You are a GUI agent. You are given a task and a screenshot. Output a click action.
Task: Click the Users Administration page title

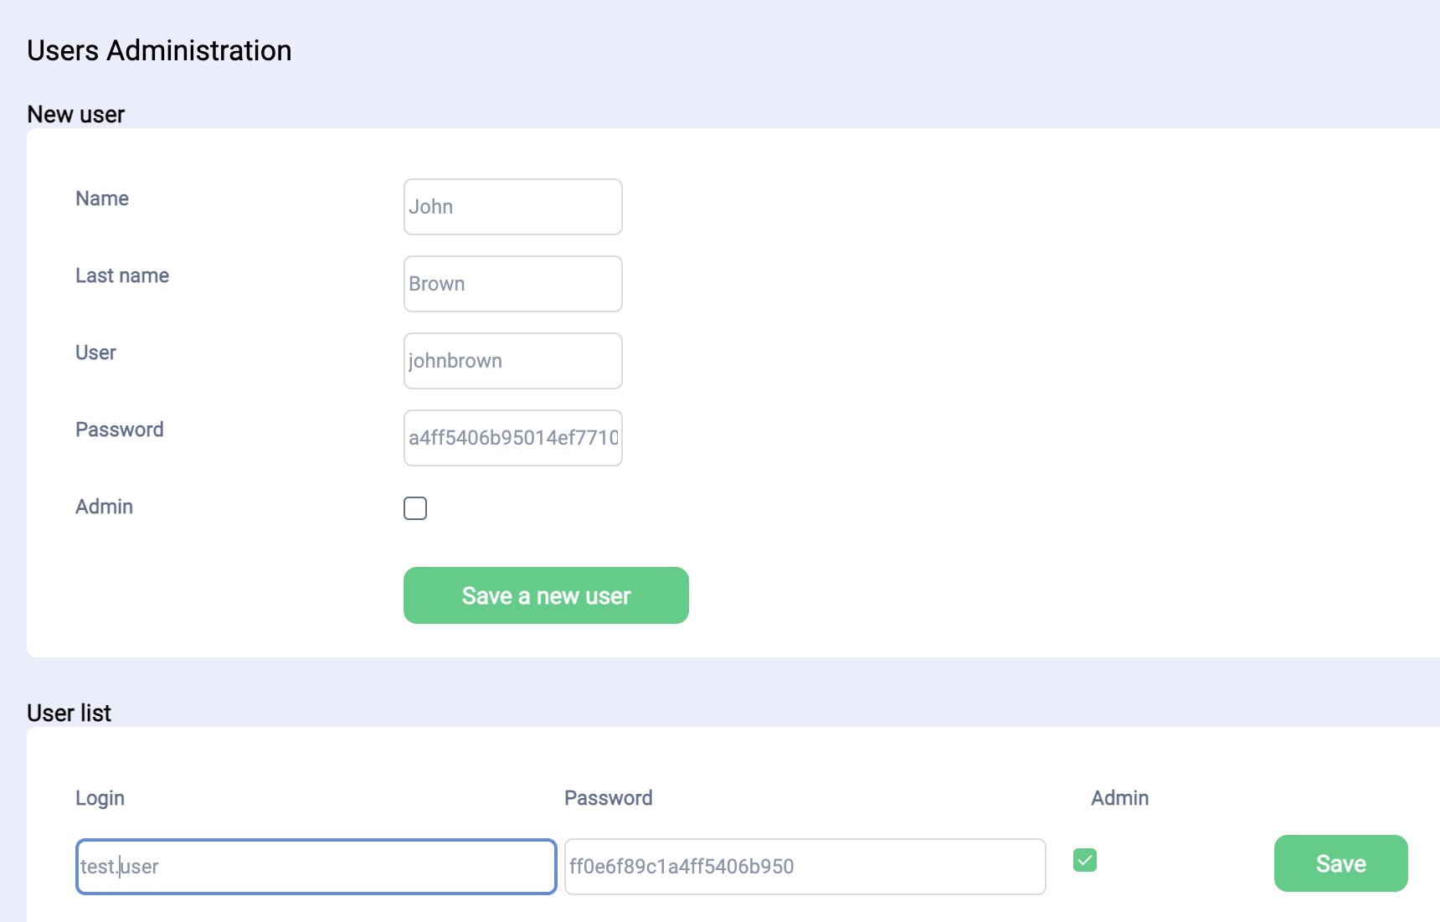click(x=159, y=50)
